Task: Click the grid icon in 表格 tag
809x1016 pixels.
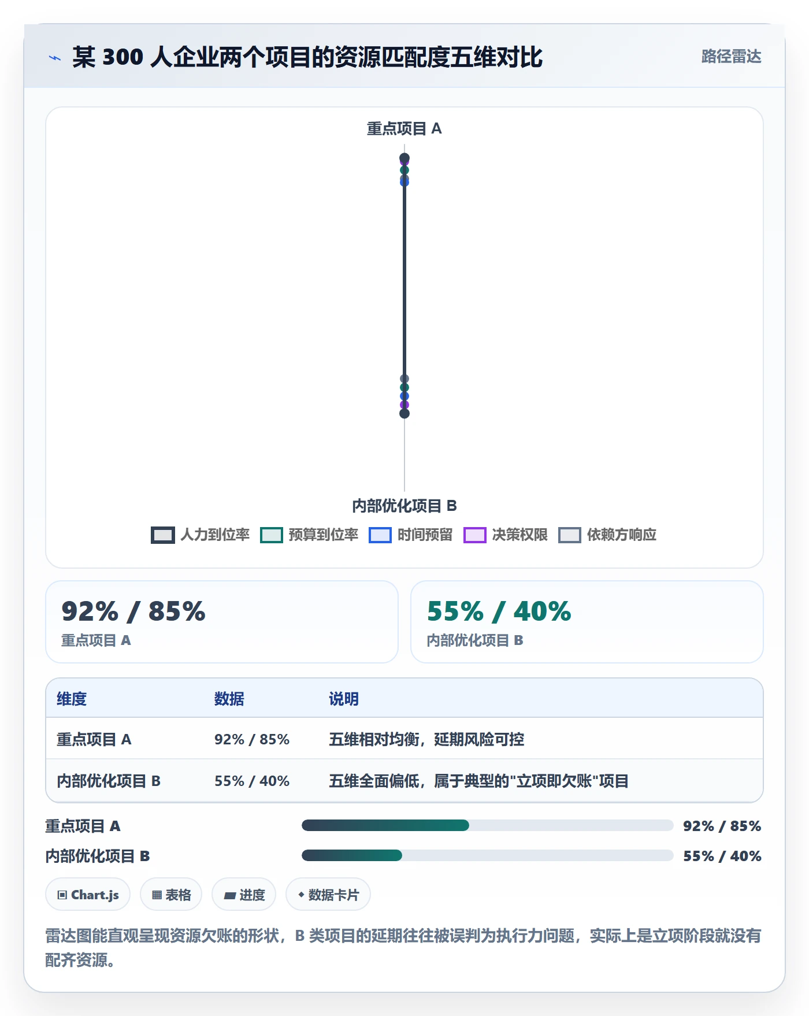Action: click(x=157, y=895)
